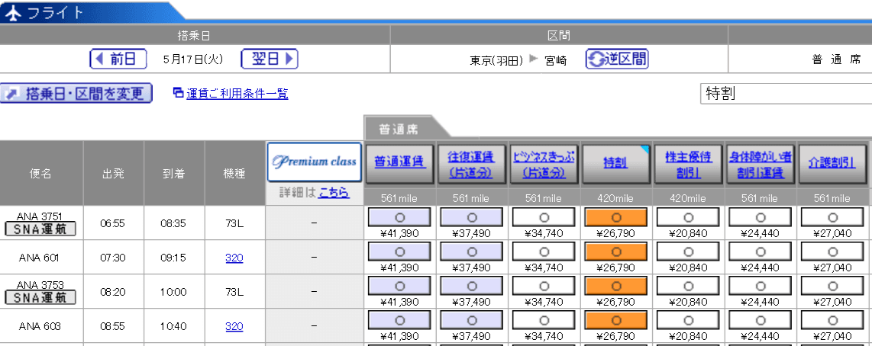Open 介護割引 fare column header

tap(832, 164)
